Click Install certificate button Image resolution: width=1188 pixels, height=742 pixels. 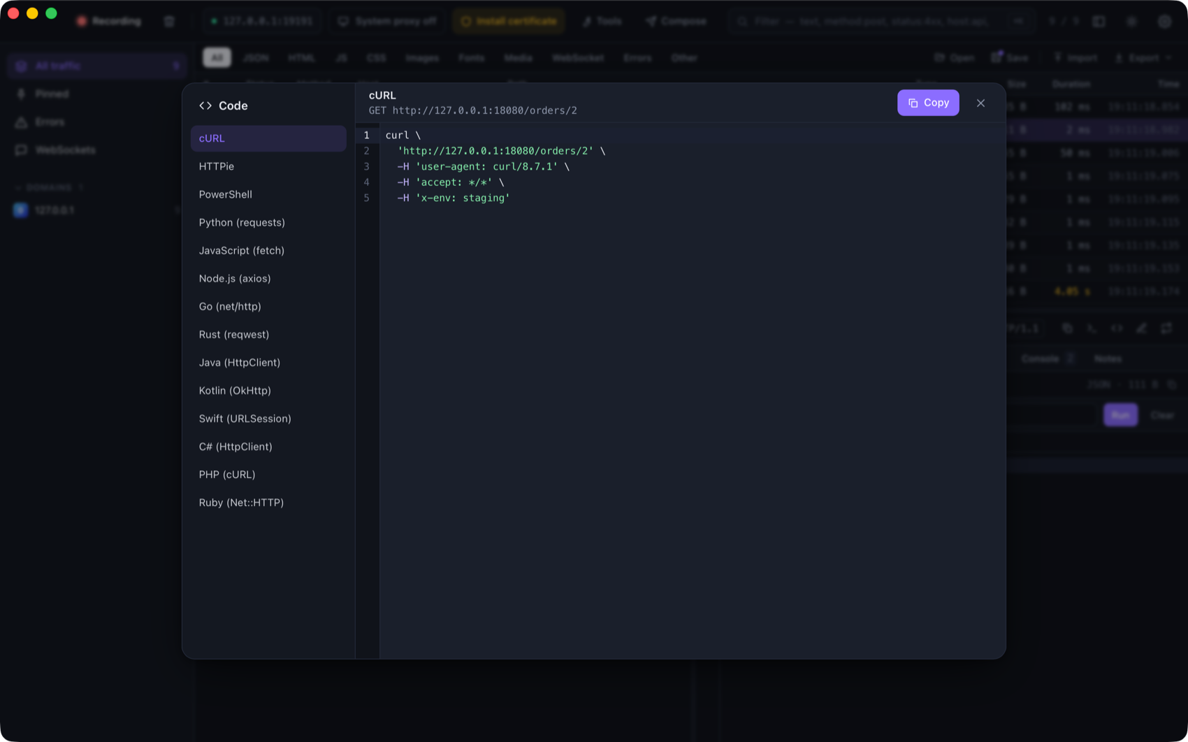pyautogui.click(x=509, y=21)
